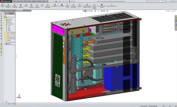Viewport: 177px width, 107px height.
Task: Switch to the Assembly tab
Action: (x=3, y=11)
